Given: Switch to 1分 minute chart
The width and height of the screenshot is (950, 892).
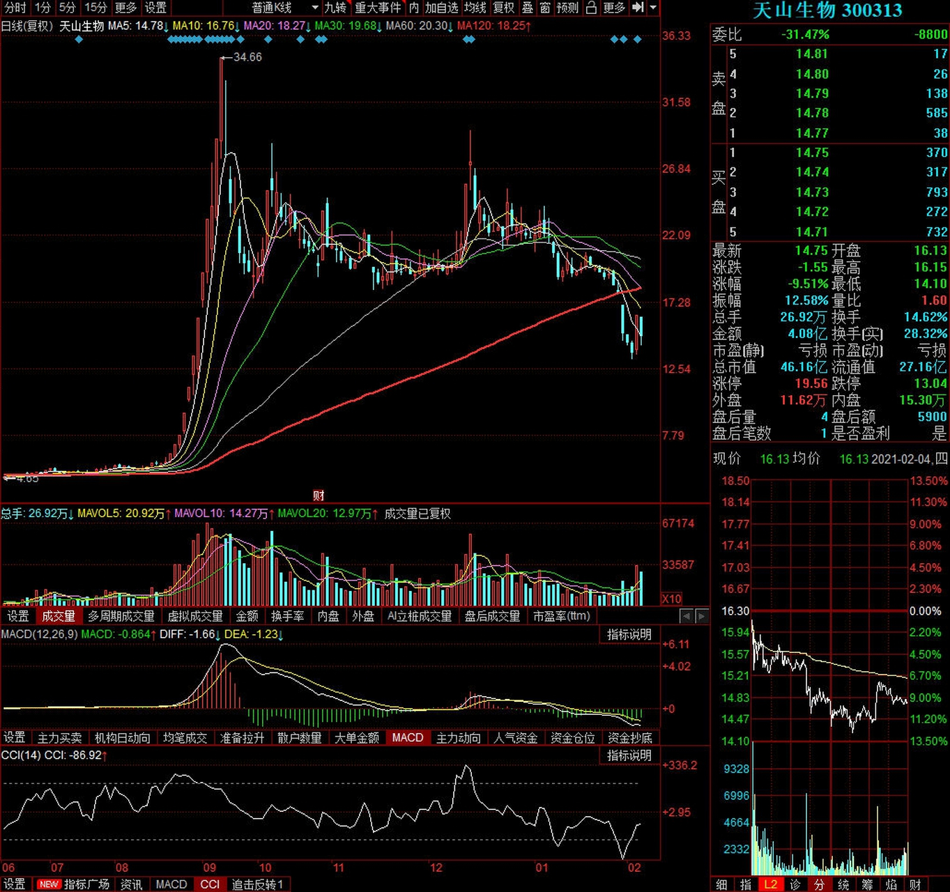Looking at the screenshot, I should (43, 8).
